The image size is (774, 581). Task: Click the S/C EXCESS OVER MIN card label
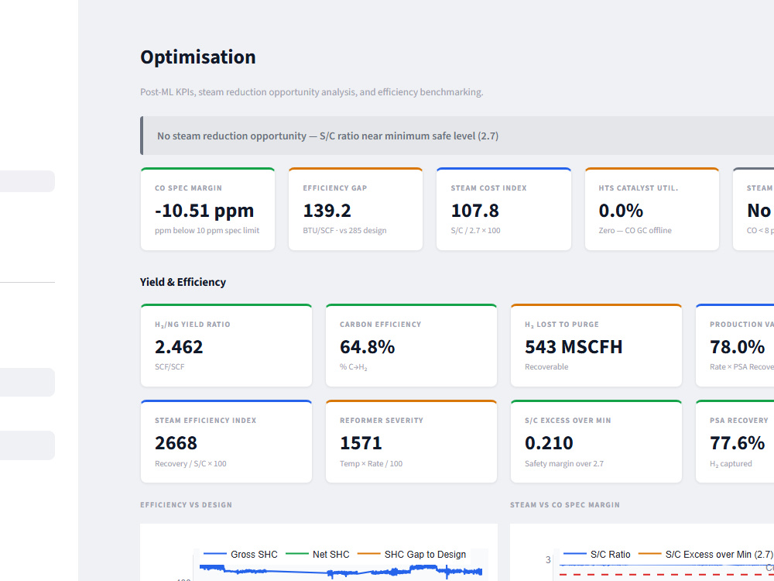click(x=567, y=421)
